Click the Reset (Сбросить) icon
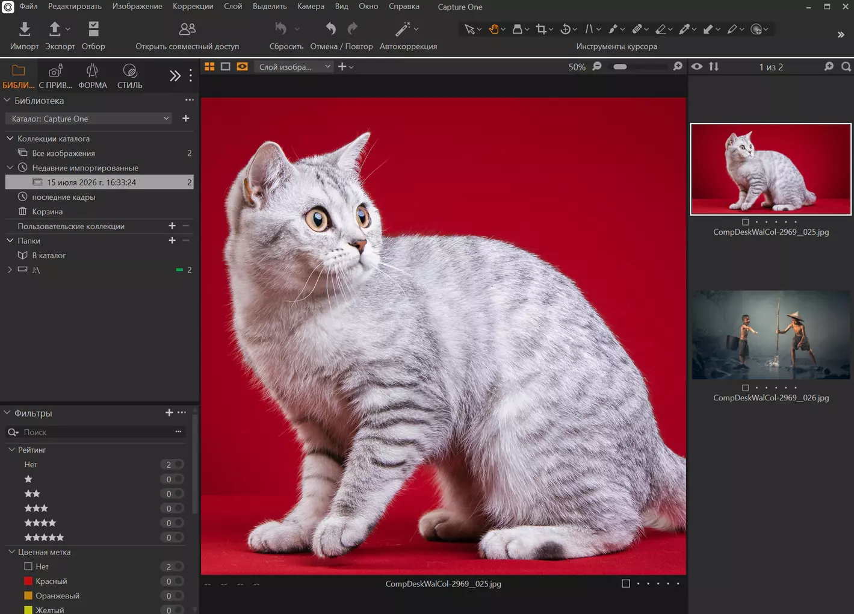Image resolution: width=854 pixels, height=614 pixels. tap(281, 29)
